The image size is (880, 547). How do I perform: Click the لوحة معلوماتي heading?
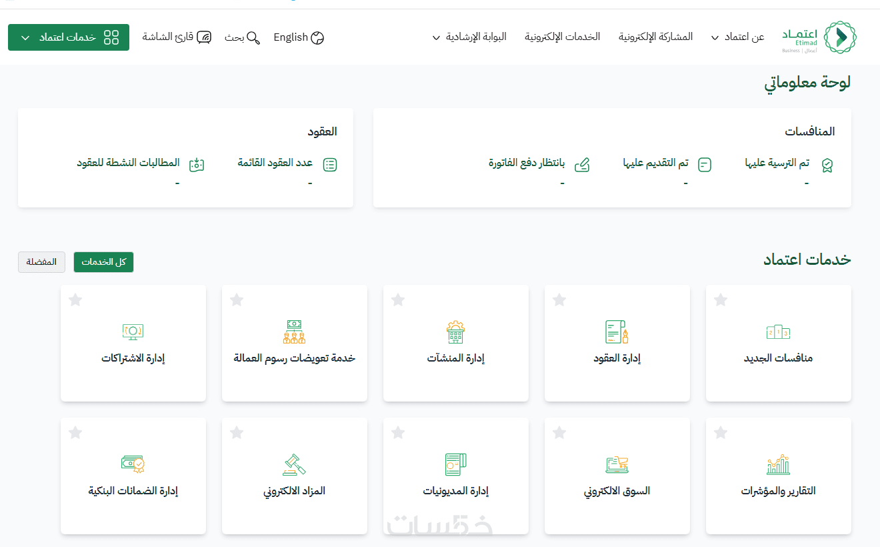coord(807,83)
